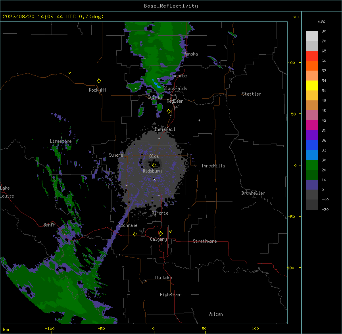Click the Ponoka label
Screen dimensions: 342x334
coord(190,54)
